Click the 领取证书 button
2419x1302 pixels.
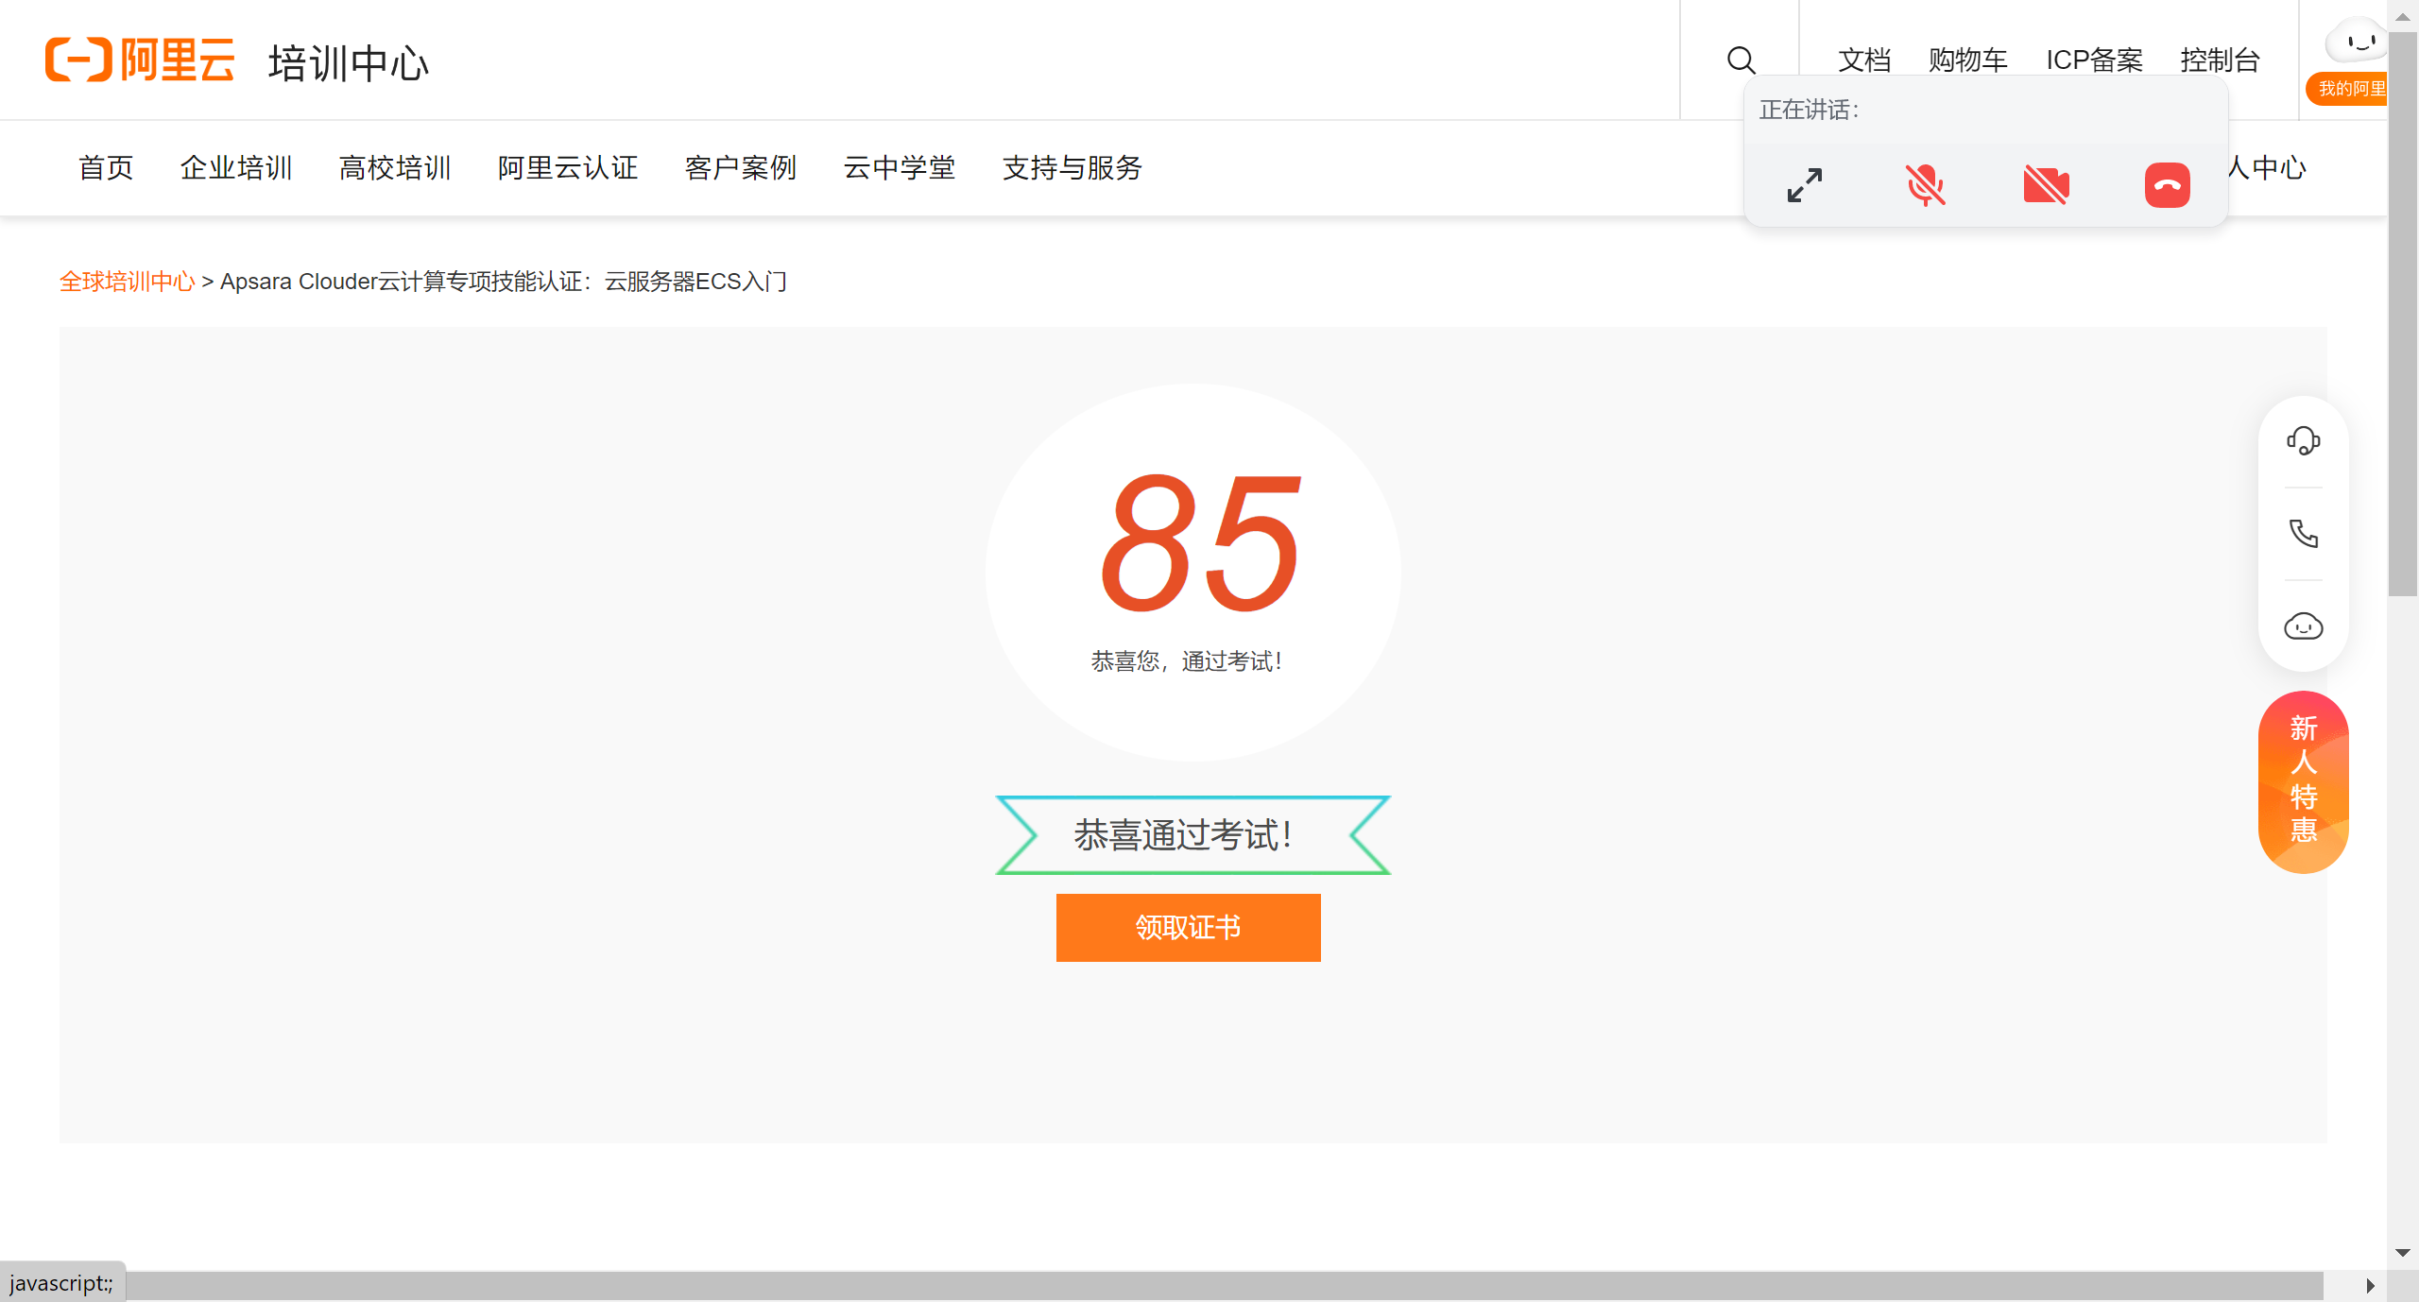tap(1188, 927)
